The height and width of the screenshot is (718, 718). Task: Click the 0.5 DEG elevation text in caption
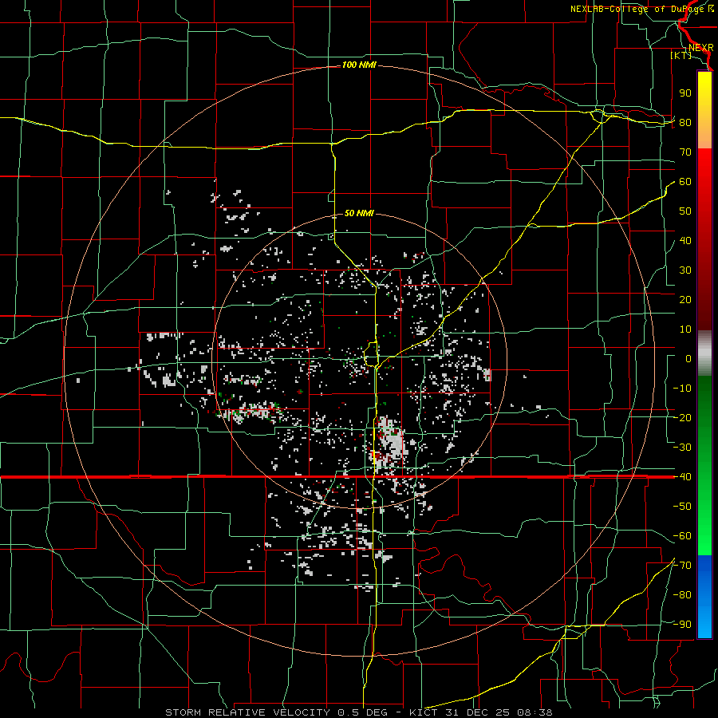pyautogui.click(x=362, y=712)
